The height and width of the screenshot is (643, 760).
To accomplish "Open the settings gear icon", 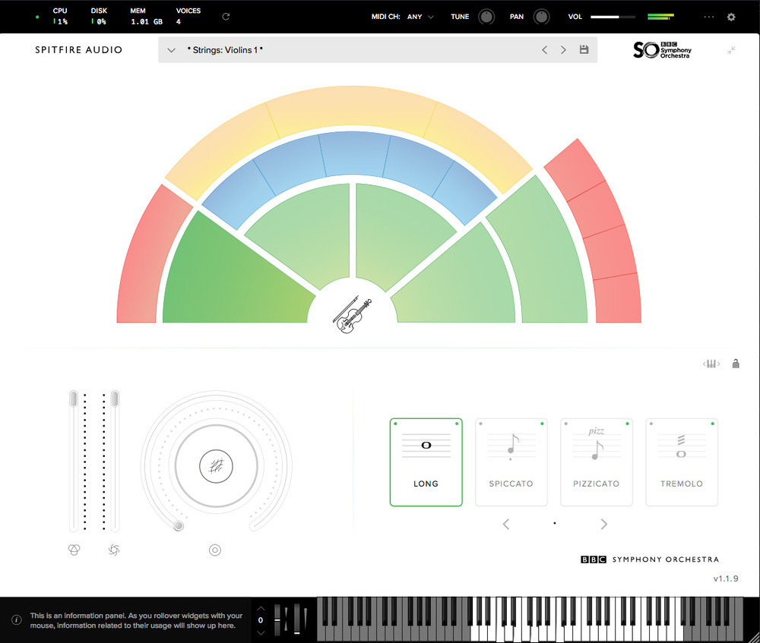I will [731, 17].
